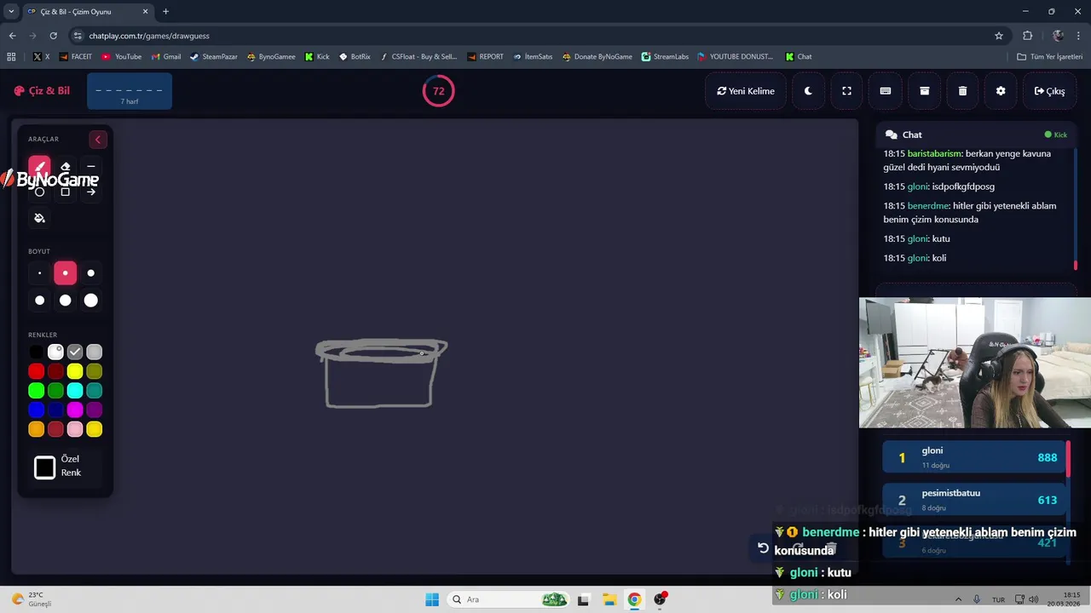This screenshot has width=1091, height=613.
Task: Undo the last drawing stroke
Action: tap(763, 548)
